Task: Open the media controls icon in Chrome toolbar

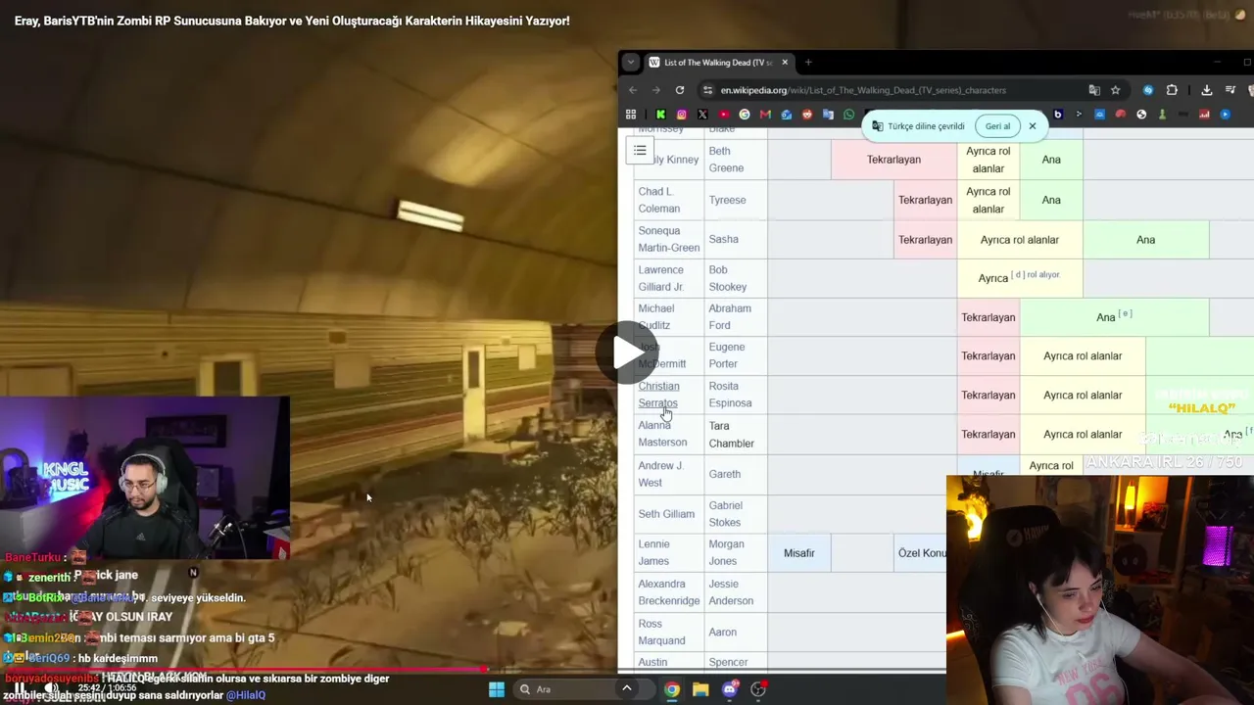Action: tap(1230, 90)
